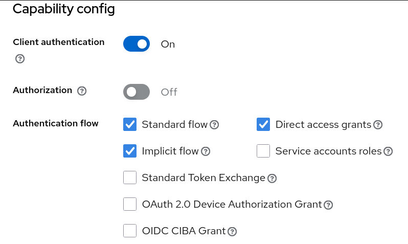Screen dimensions: 408x244
Task: Open Standard flow help tooltip icon
Action: click(215, 125)
